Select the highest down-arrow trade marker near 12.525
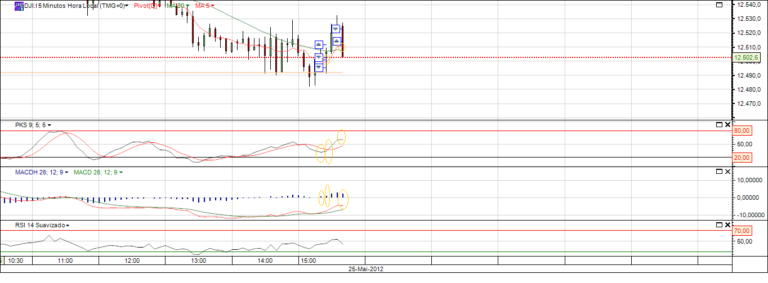Image resolution: width=768 pixels, height=283 pixels. click(336, 28)
